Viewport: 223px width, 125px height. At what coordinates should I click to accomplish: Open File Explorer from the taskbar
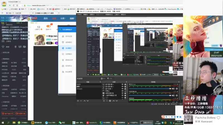[14, 122]
